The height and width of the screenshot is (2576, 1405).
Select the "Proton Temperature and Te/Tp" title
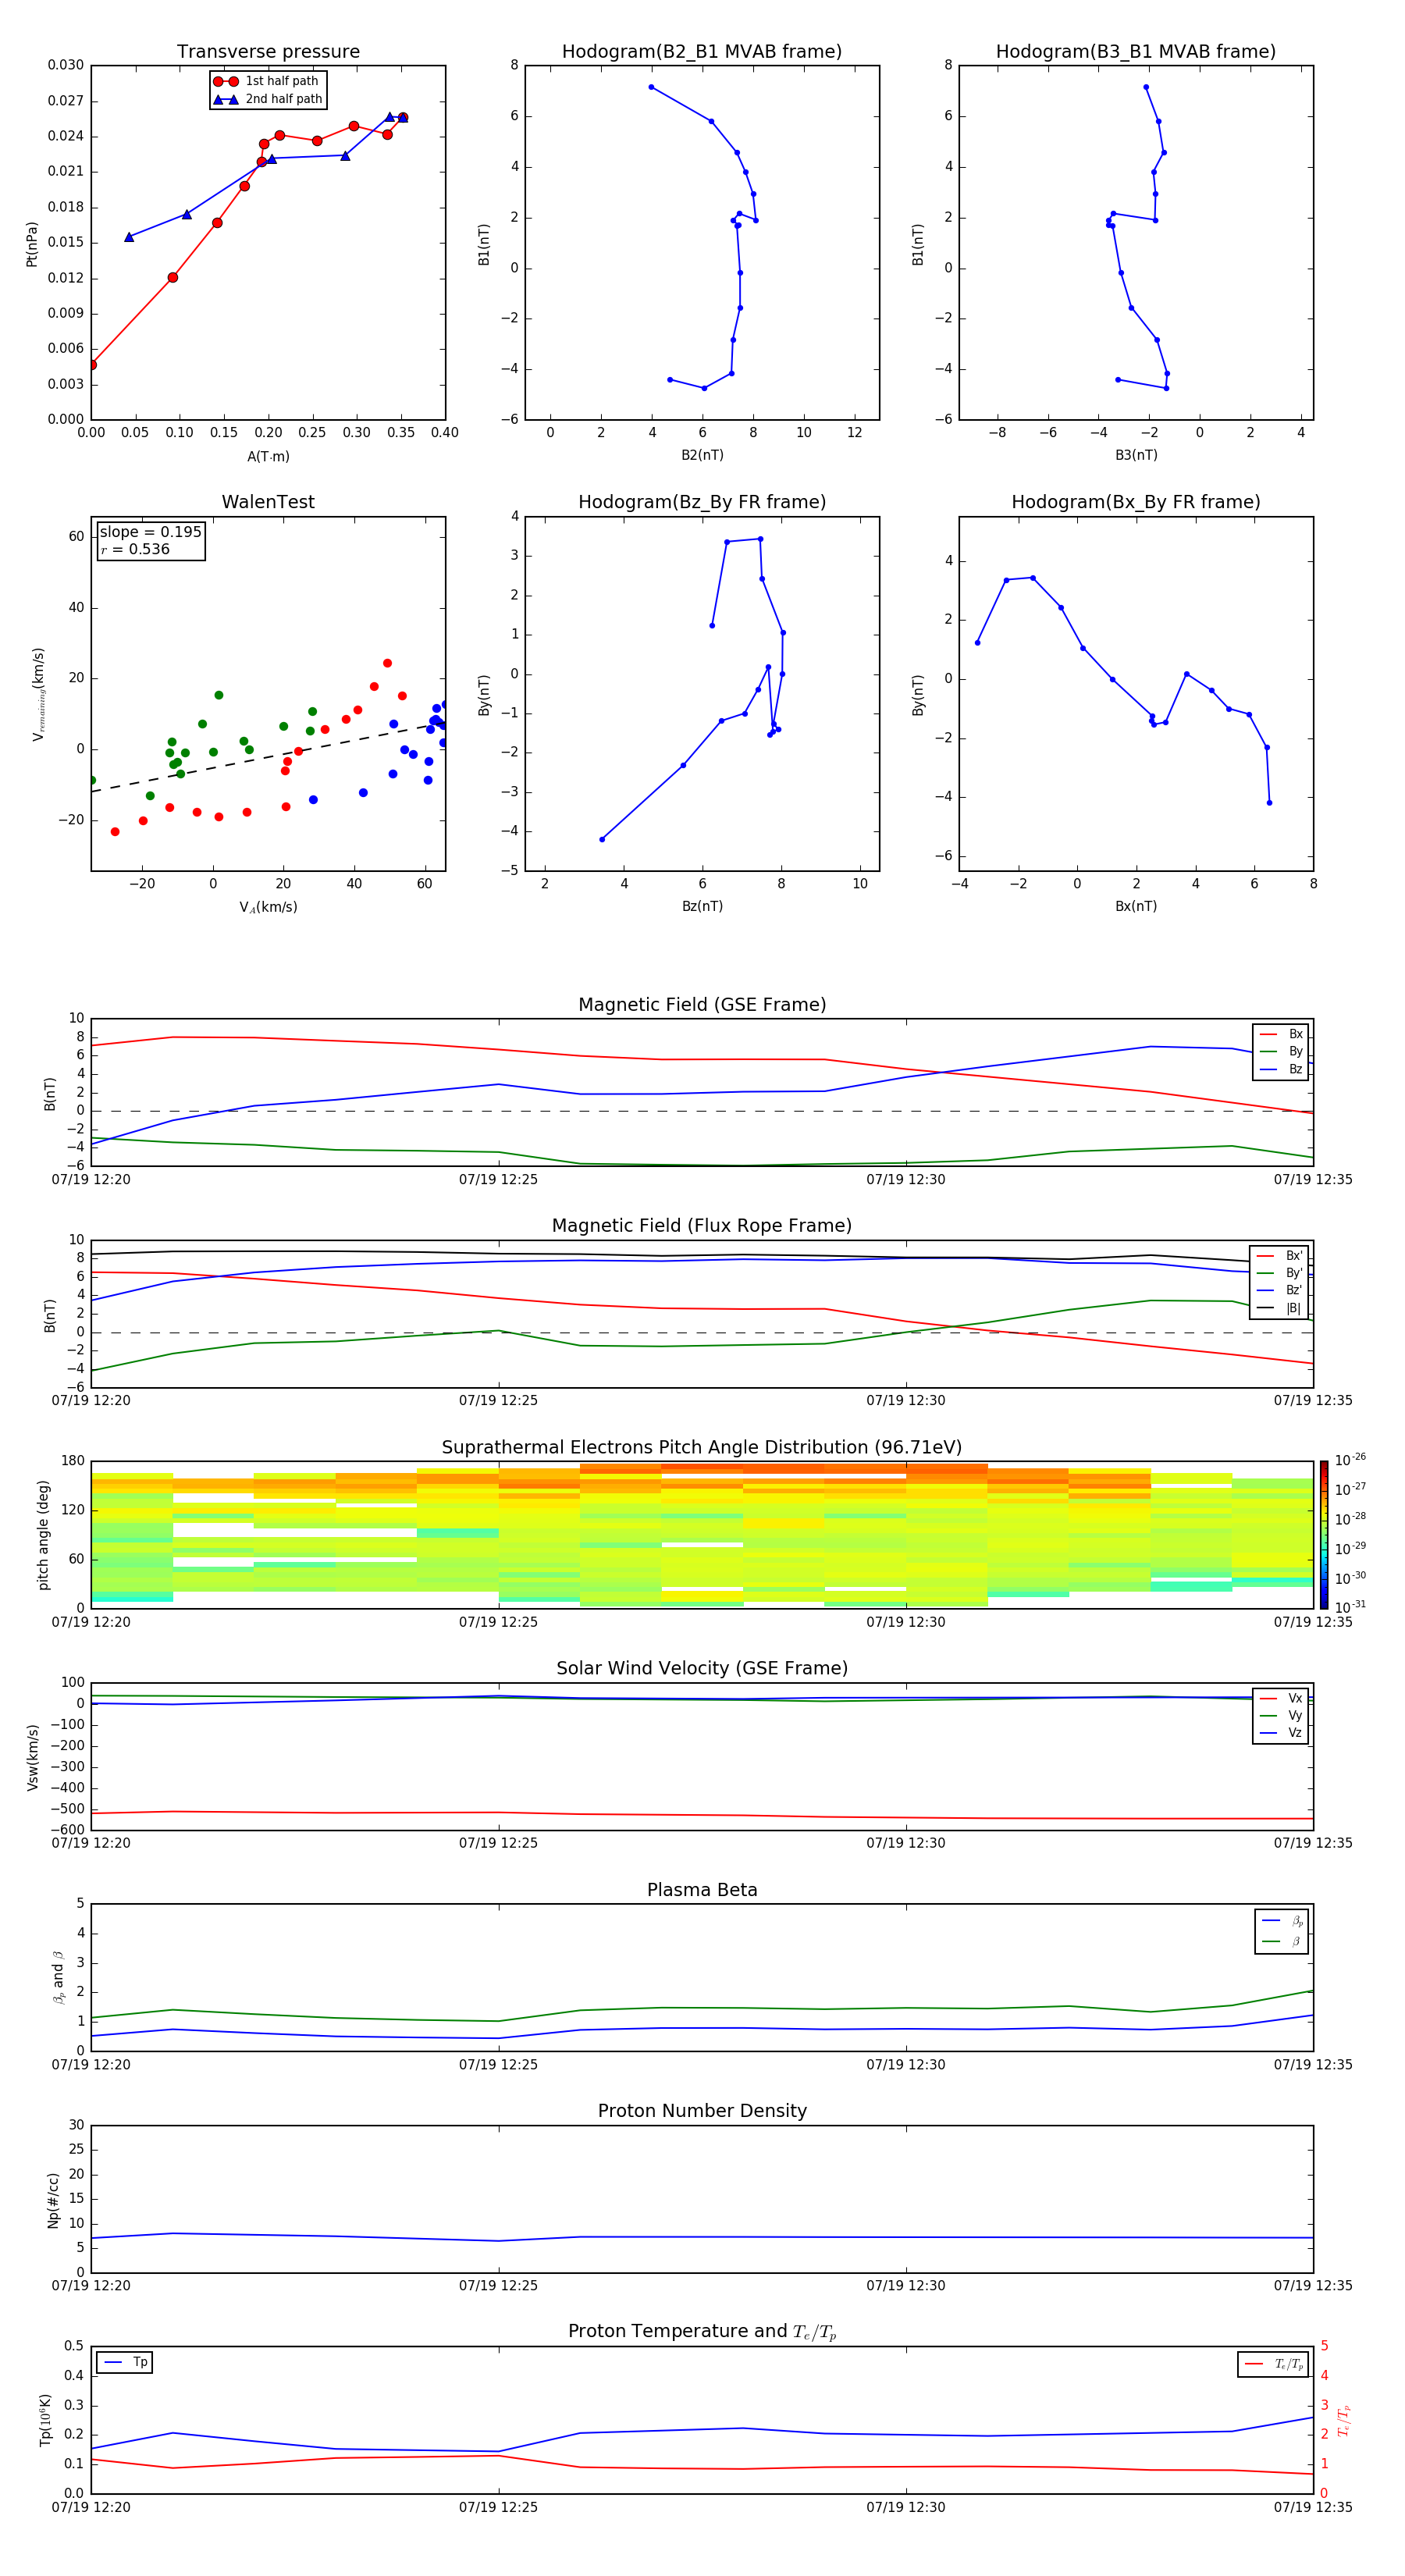tap(702, 2332)
